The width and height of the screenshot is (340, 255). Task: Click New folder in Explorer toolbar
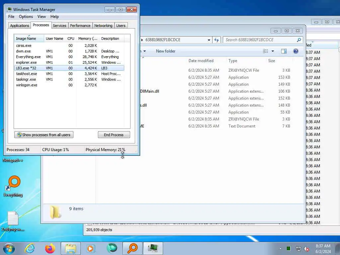(166, 51)
